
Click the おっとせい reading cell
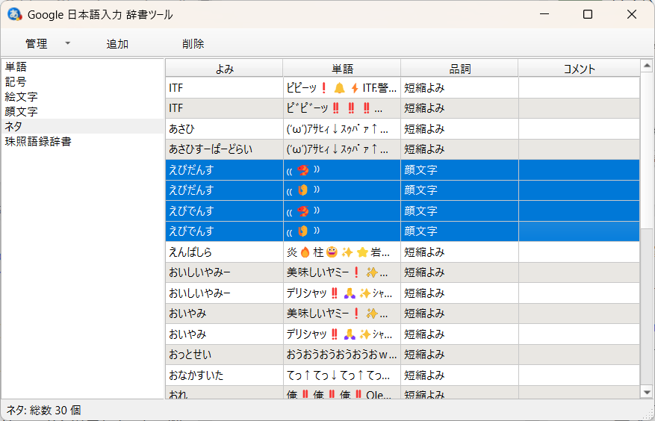[224, 355]
